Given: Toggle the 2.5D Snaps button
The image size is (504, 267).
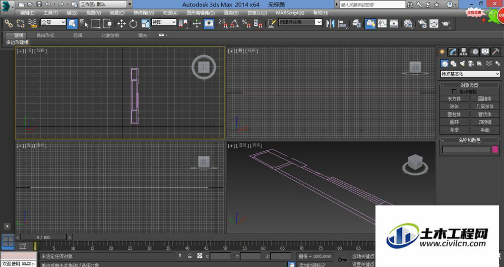Looking at the screenshot, I should click(x=223, y=24).
